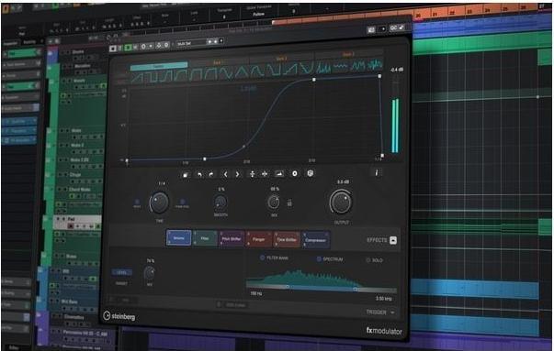The image size is (554, 351).
Task: Toggle the sync button left of TIME knob
Action: tap(137, 203)
